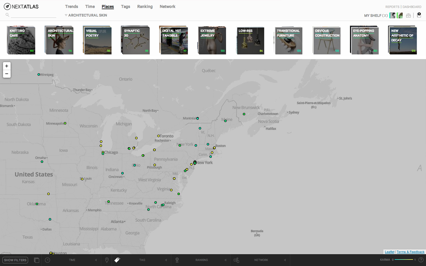
Task: Open the Leaflet link
Action: pyautogui.click(x=389, y=252)
